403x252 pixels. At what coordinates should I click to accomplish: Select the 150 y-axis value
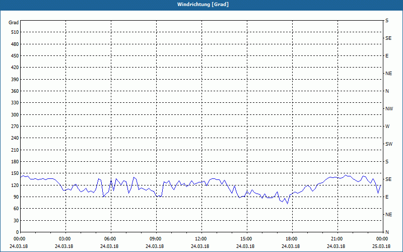point(15,173)
